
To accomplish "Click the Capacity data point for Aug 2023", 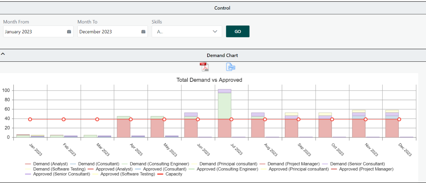I will [265, 119].
